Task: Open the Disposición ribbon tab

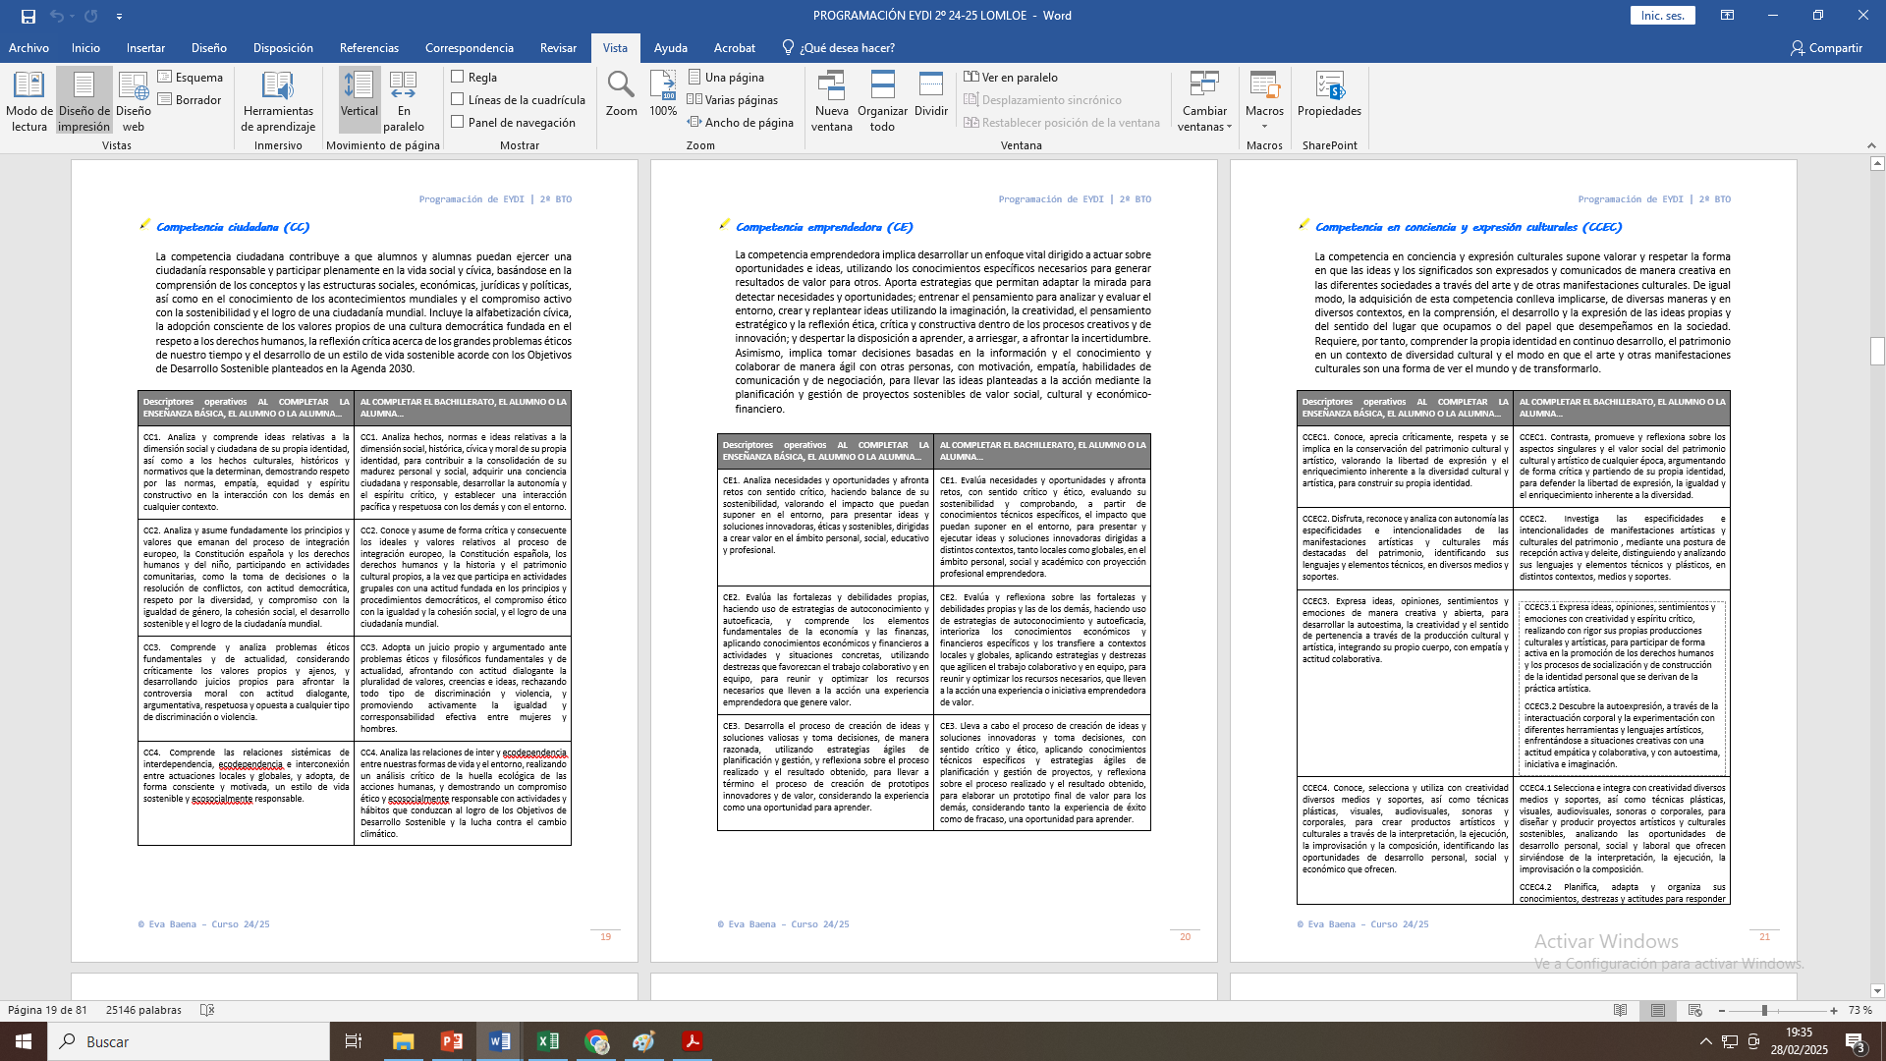Action: [283, 47]
